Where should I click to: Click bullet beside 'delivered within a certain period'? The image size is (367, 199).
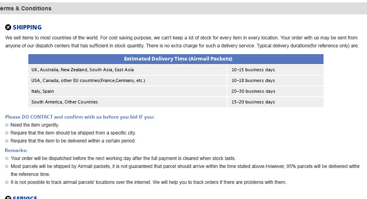tap(7, 141)
